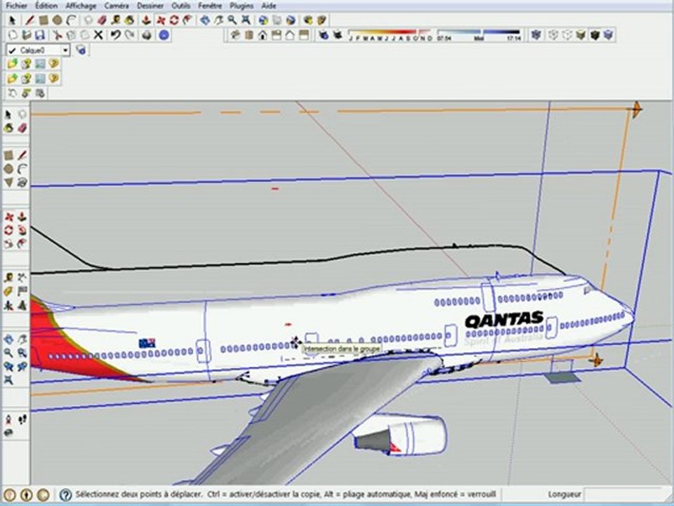The height and width of the screenshot is (506, 674).
Task: Click the Zoom Extents icon in top toolbar
Action: tap(246, 20)
